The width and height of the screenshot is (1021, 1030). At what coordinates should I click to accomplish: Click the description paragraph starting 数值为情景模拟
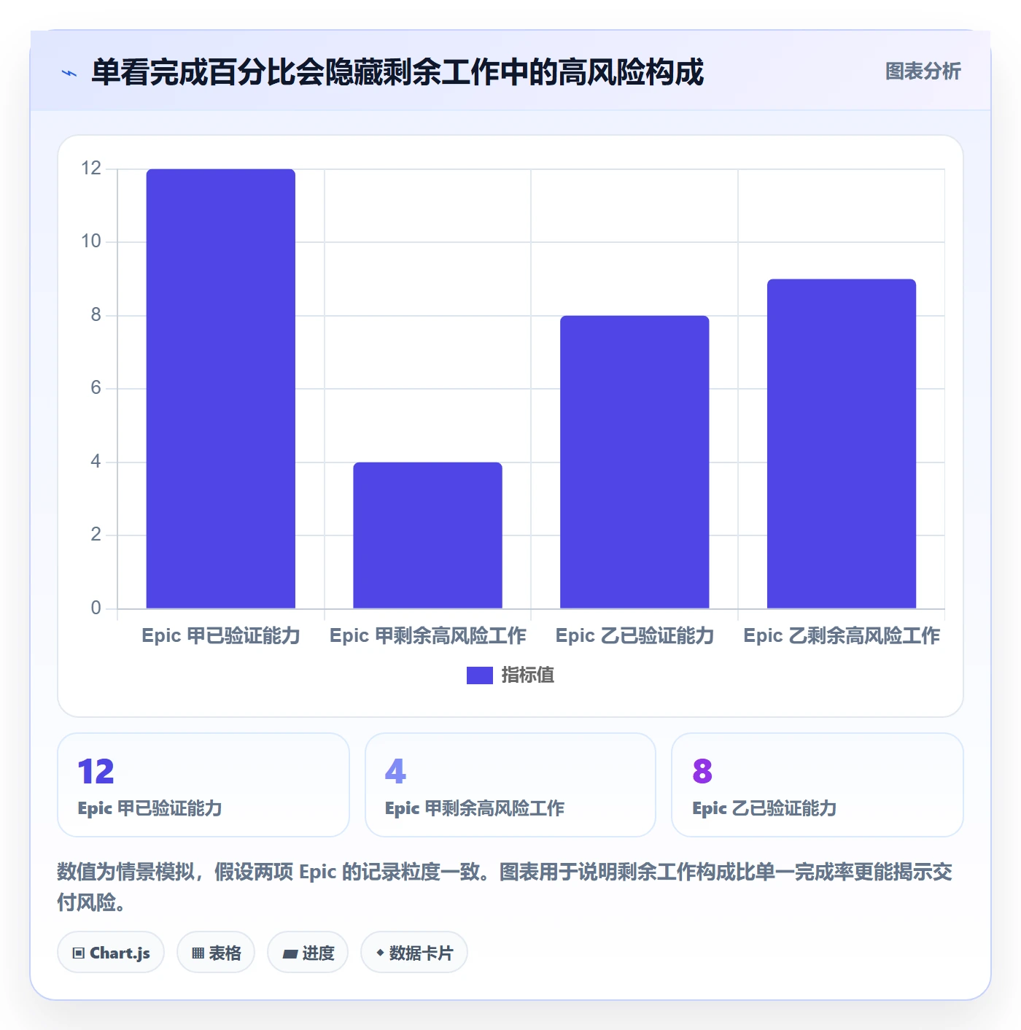tap(505, 887)
